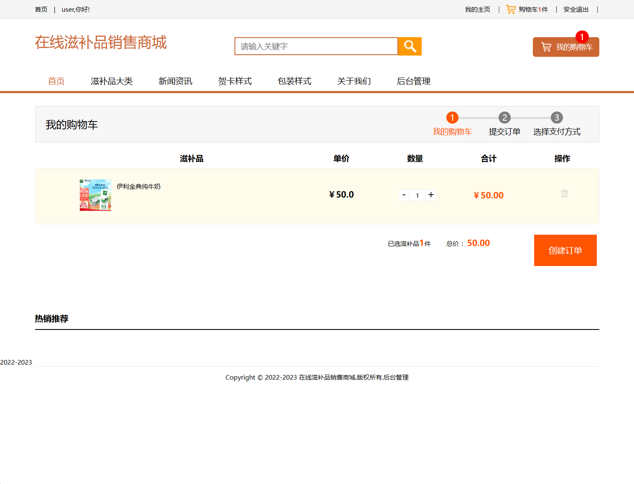Click the minus button to decrease quantity

pos(404,195)
